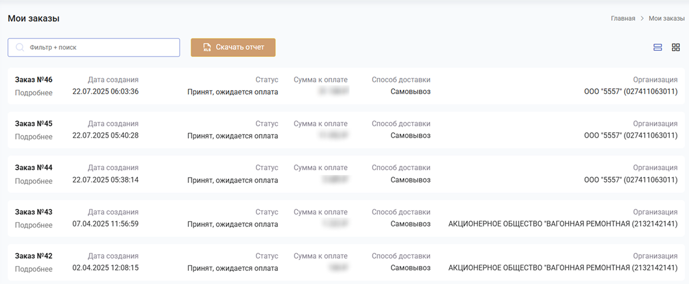Click on 'Заказ №44' heading
Image resolution: width=689 pixels, height=284 pixels.
[x=33, y=168]
